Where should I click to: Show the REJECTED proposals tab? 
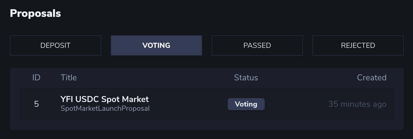(x=358, y=45)
